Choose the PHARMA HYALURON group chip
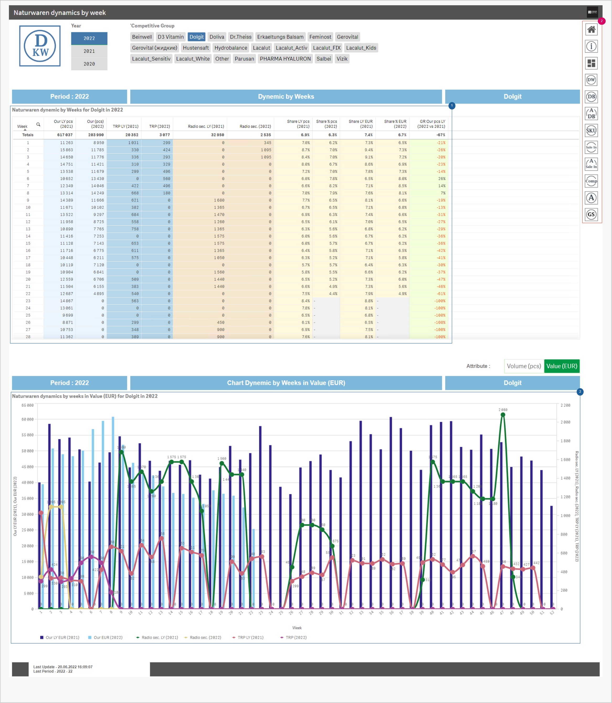Screen dimensions: 612x703 coord(285,59)
